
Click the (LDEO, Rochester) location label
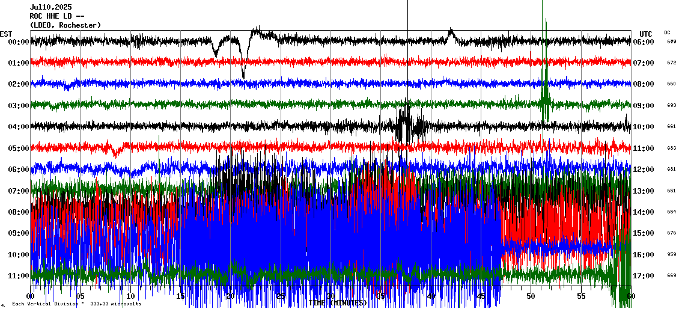coord(65,25)
